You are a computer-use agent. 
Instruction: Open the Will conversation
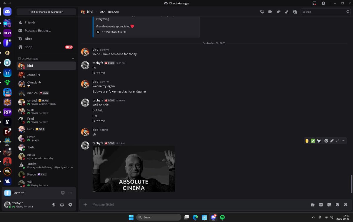click(x=46, y=183)
